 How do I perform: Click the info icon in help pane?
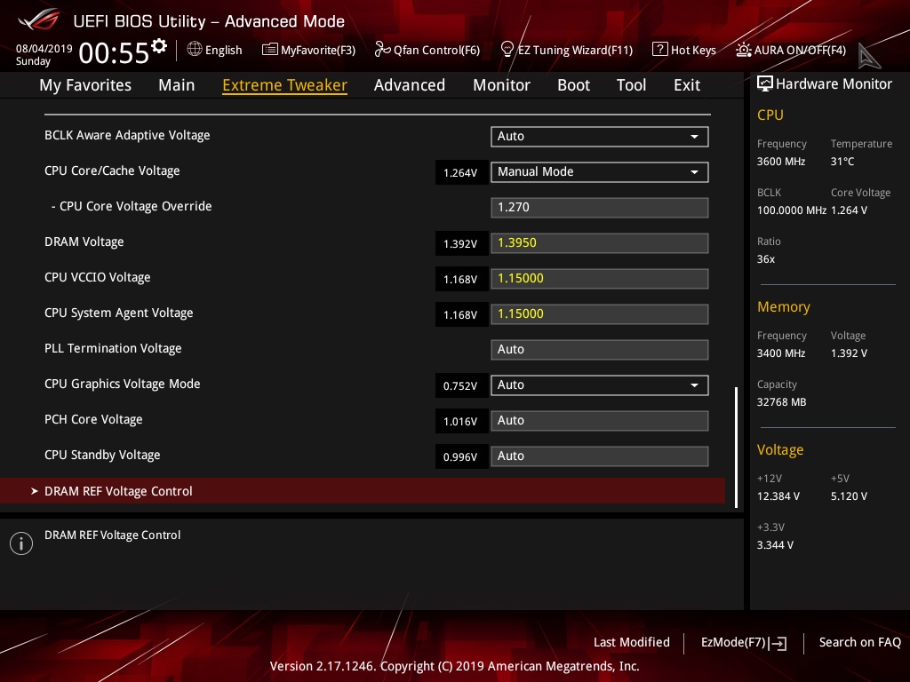point(21,543)
